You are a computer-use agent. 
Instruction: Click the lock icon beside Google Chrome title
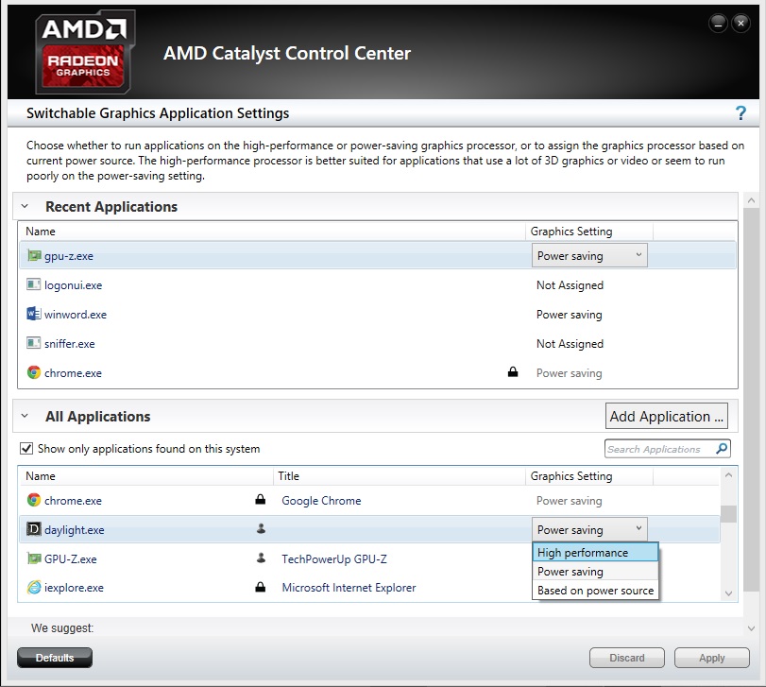[261, 499]
